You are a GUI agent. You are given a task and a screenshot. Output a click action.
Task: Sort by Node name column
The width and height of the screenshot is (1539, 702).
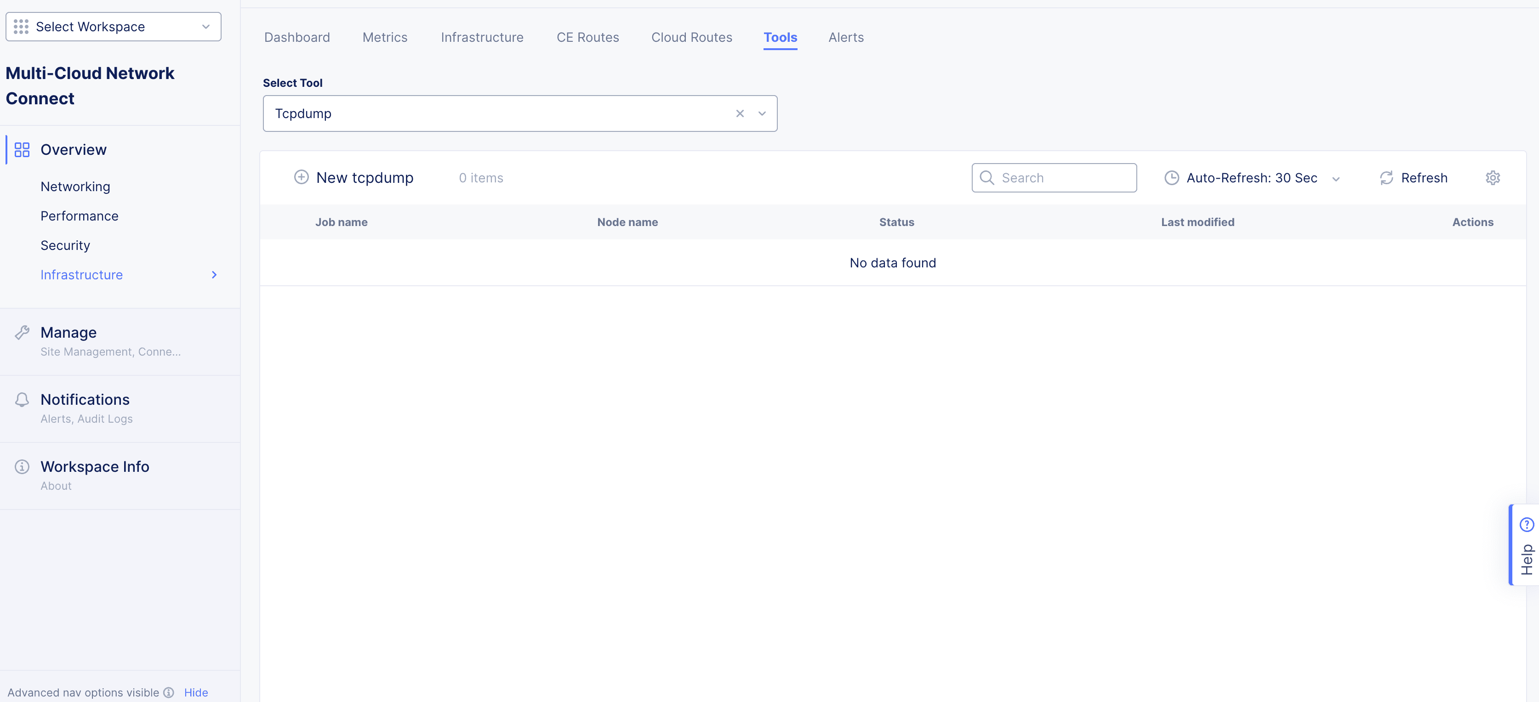pyautogui.click(x=627, y=222)
